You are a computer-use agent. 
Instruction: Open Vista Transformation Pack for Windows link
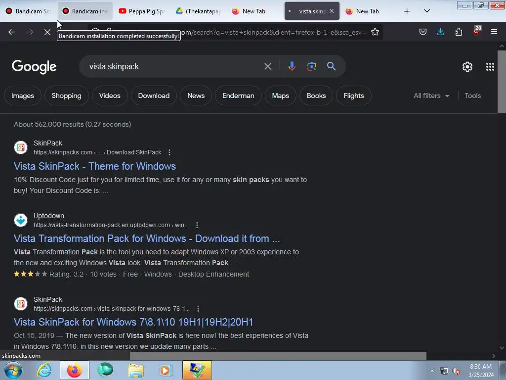147,238
